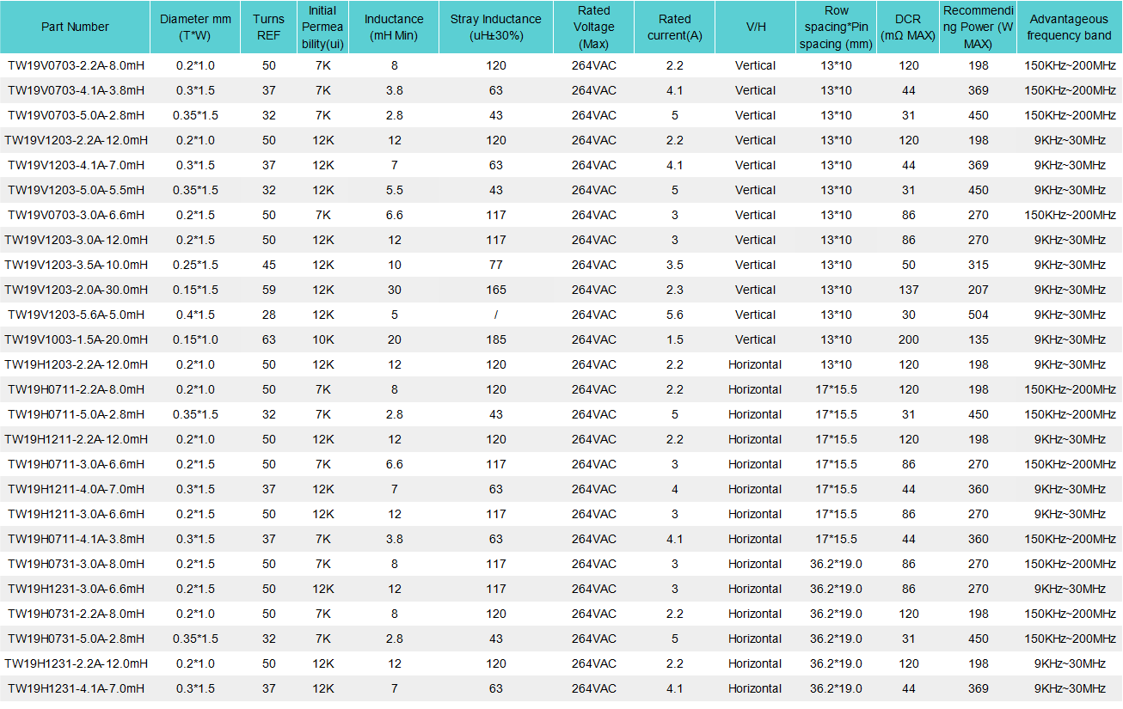Click part number TW19V1203-3.5A-10.0mH
Viewport: 1123px width, 709px height.
76,265
